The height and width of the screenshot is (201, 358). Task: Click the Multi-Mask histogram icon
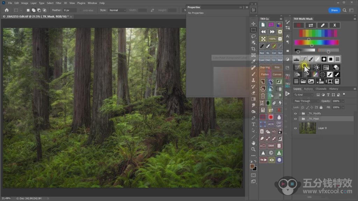296,59
